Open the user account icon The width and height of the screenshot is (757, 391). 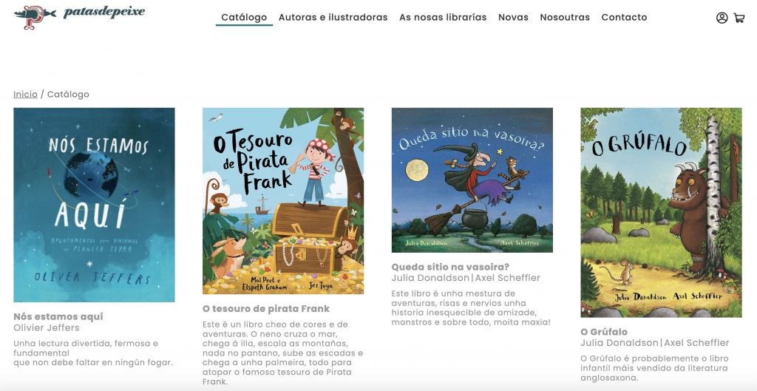point(722,18)
